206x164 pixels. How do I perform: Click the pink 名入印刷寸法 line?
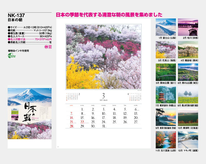pyautogui.click(x=30, y=39)
